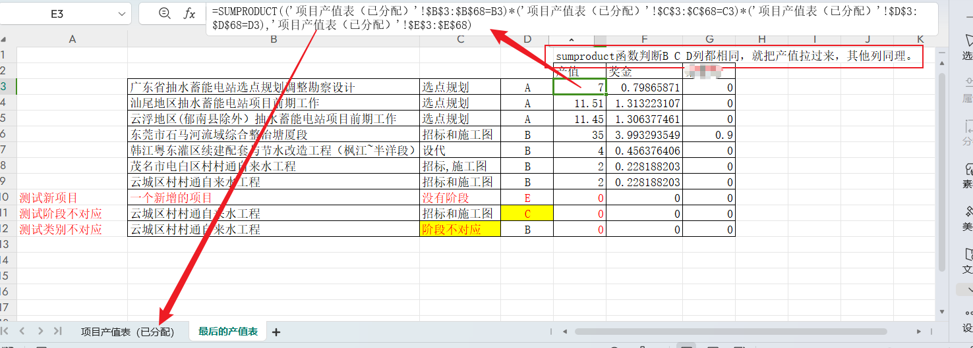The image size is (973, 348).
Task: Click the E3 Name Box field
Action: [57, 14]
